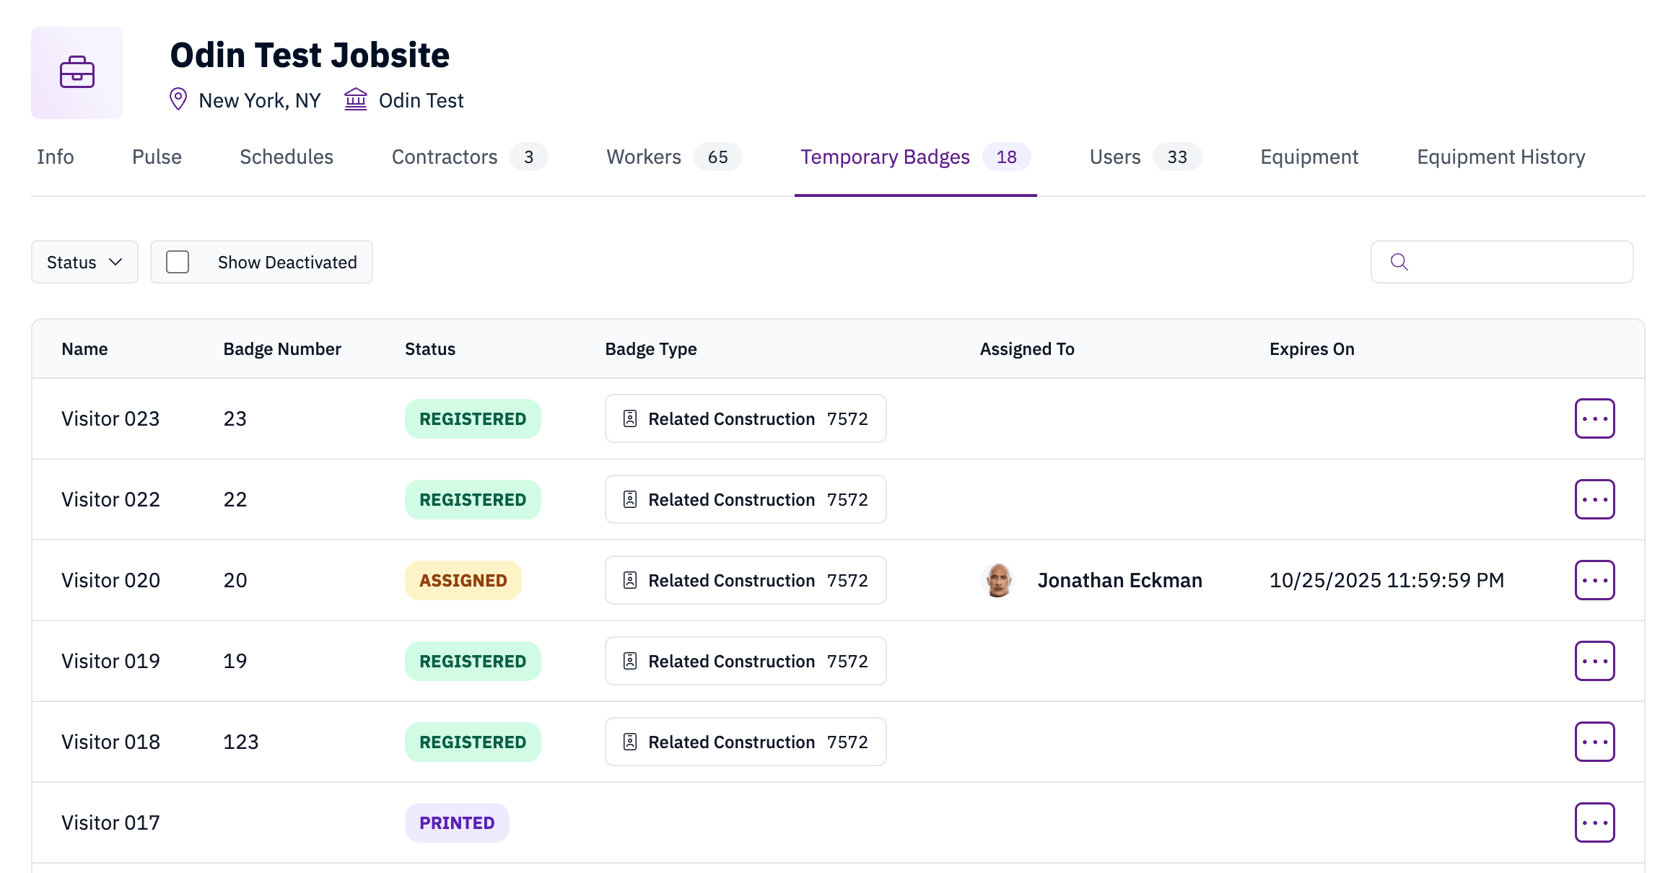Viewport: 1660px width, 873px height.
Task: Click REGISTERED status of Visitor 019
Action: point(473,661)
